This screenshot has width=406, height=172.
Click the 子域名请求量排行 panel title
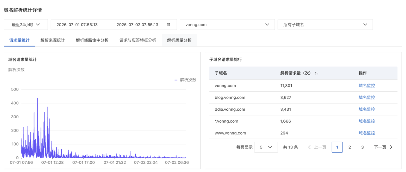point(226,59)
